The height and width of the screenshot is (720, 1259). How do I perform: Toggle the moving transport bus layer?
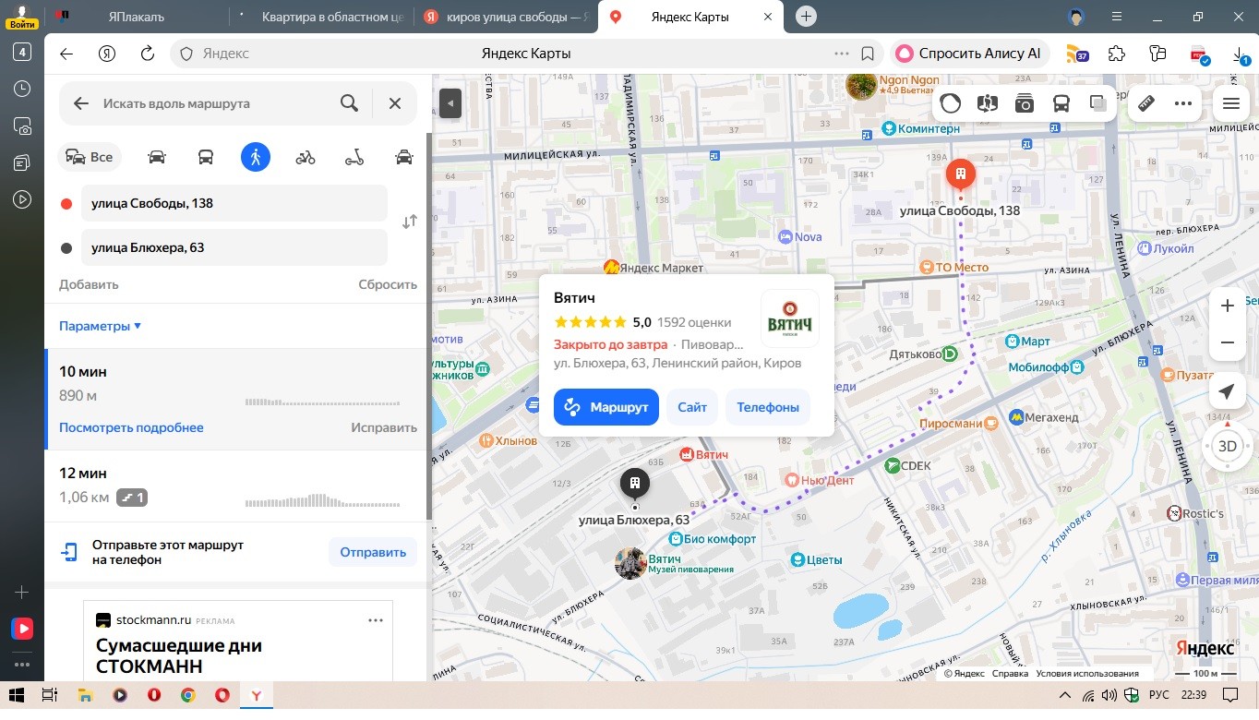tap(1061, 103)
